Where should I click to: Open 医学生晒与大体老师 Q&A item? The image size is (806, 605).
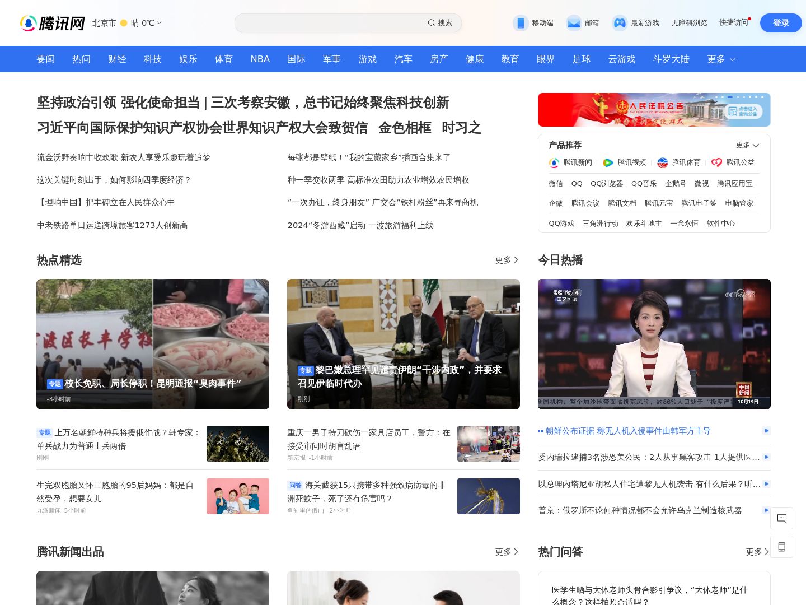[650, 595]
